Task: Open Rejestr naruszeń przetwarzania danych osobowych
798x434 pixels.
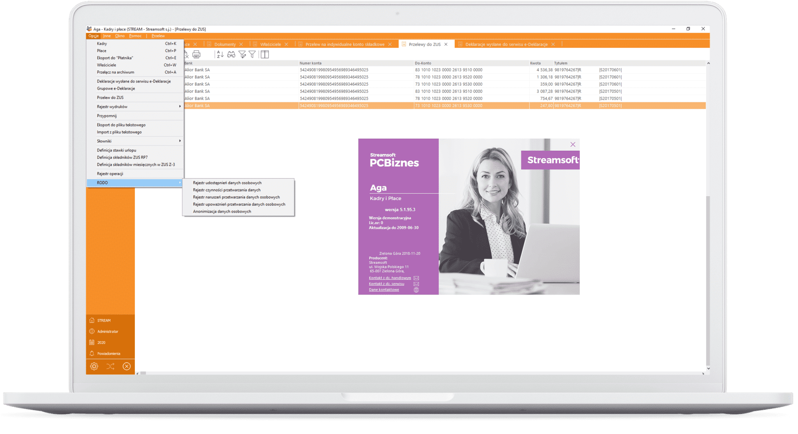Action: (238, 197)
